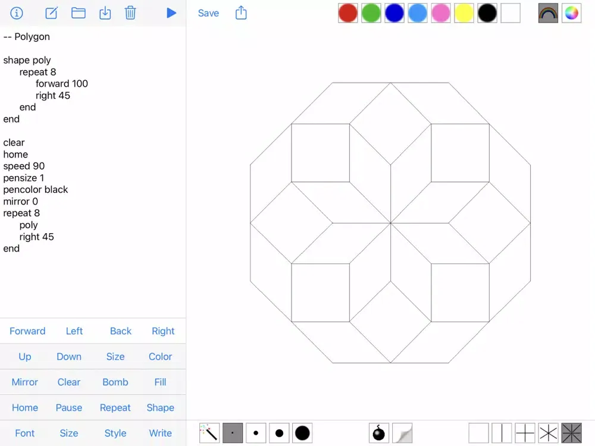Insert the Repeat command
Image resolution: width=595 pixels, height=446 pixels.
tap(115, 407)
